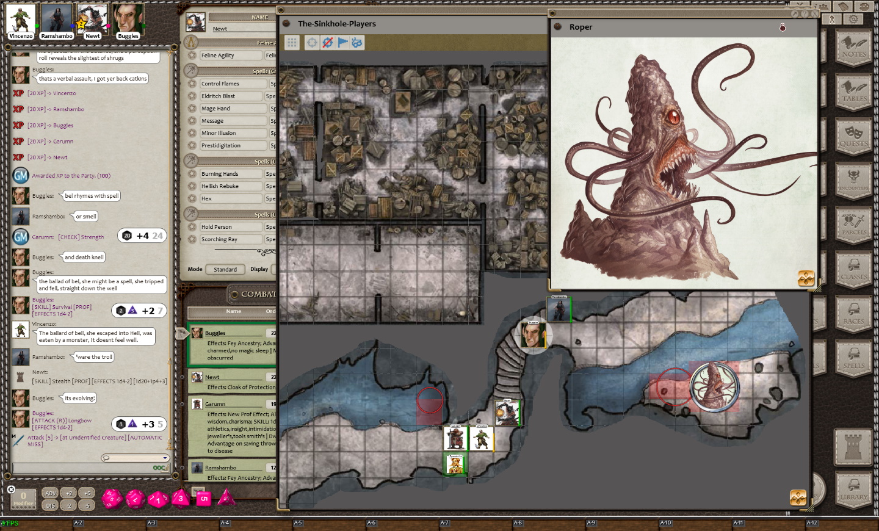Open the chat speaker dropdown
Viewport: 879px width, 531px height.
click(x=134, y=458)
